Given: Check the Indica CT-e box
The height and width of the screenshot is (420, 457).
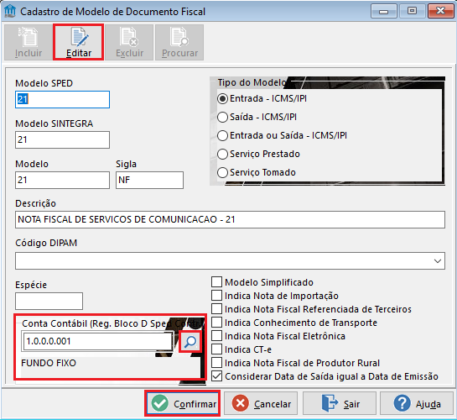Looking at the screenshot, I should pos(216,349).
